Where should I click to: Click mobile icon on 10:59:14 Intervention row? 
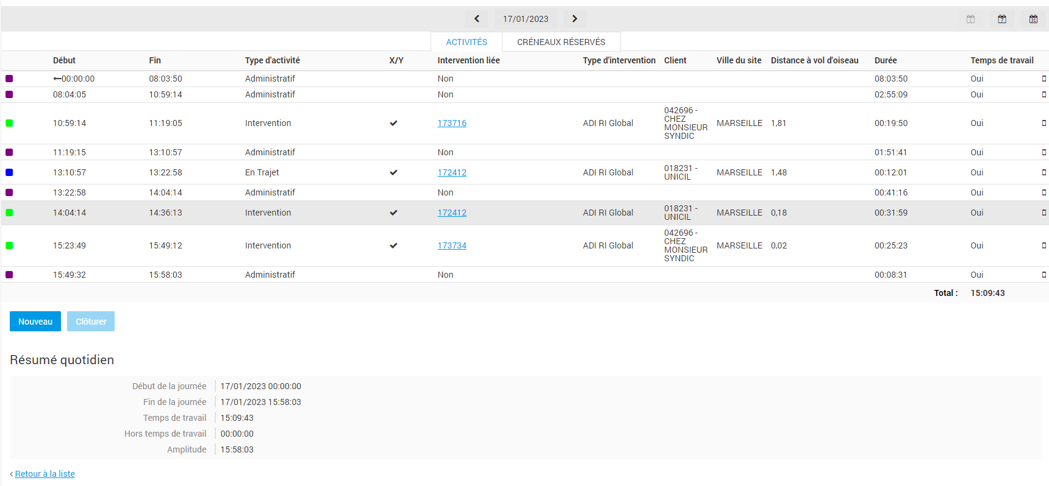coord(1044,123)
